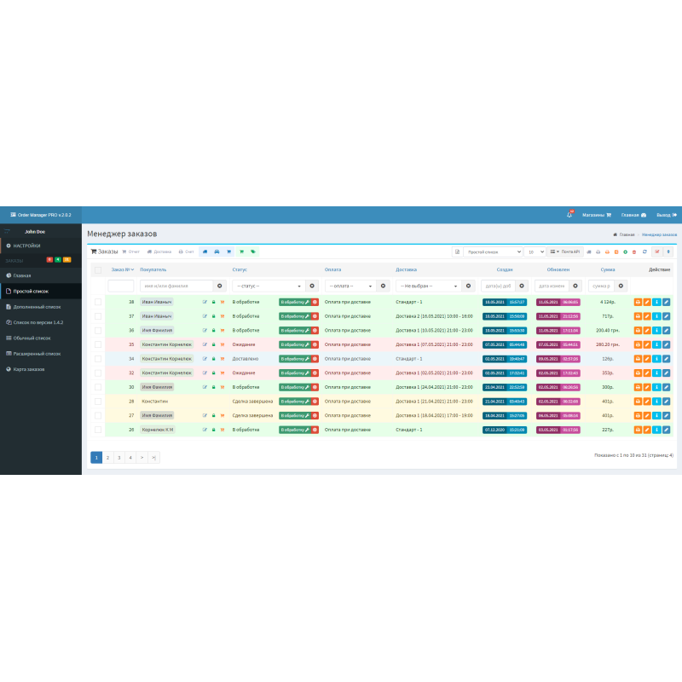Click the 'Отчет' toolbar button
Image resolution: width=682 pixels, height=682 pixels.
point(131,251)
